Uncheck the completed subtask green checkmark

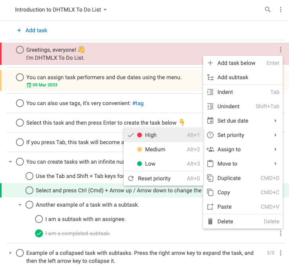[x=39, y=233]
